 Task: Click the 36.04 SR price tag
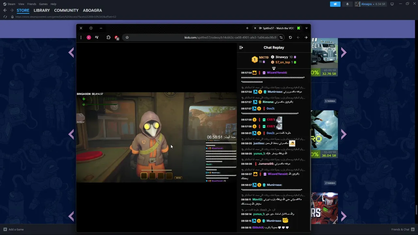click(329, 156)
